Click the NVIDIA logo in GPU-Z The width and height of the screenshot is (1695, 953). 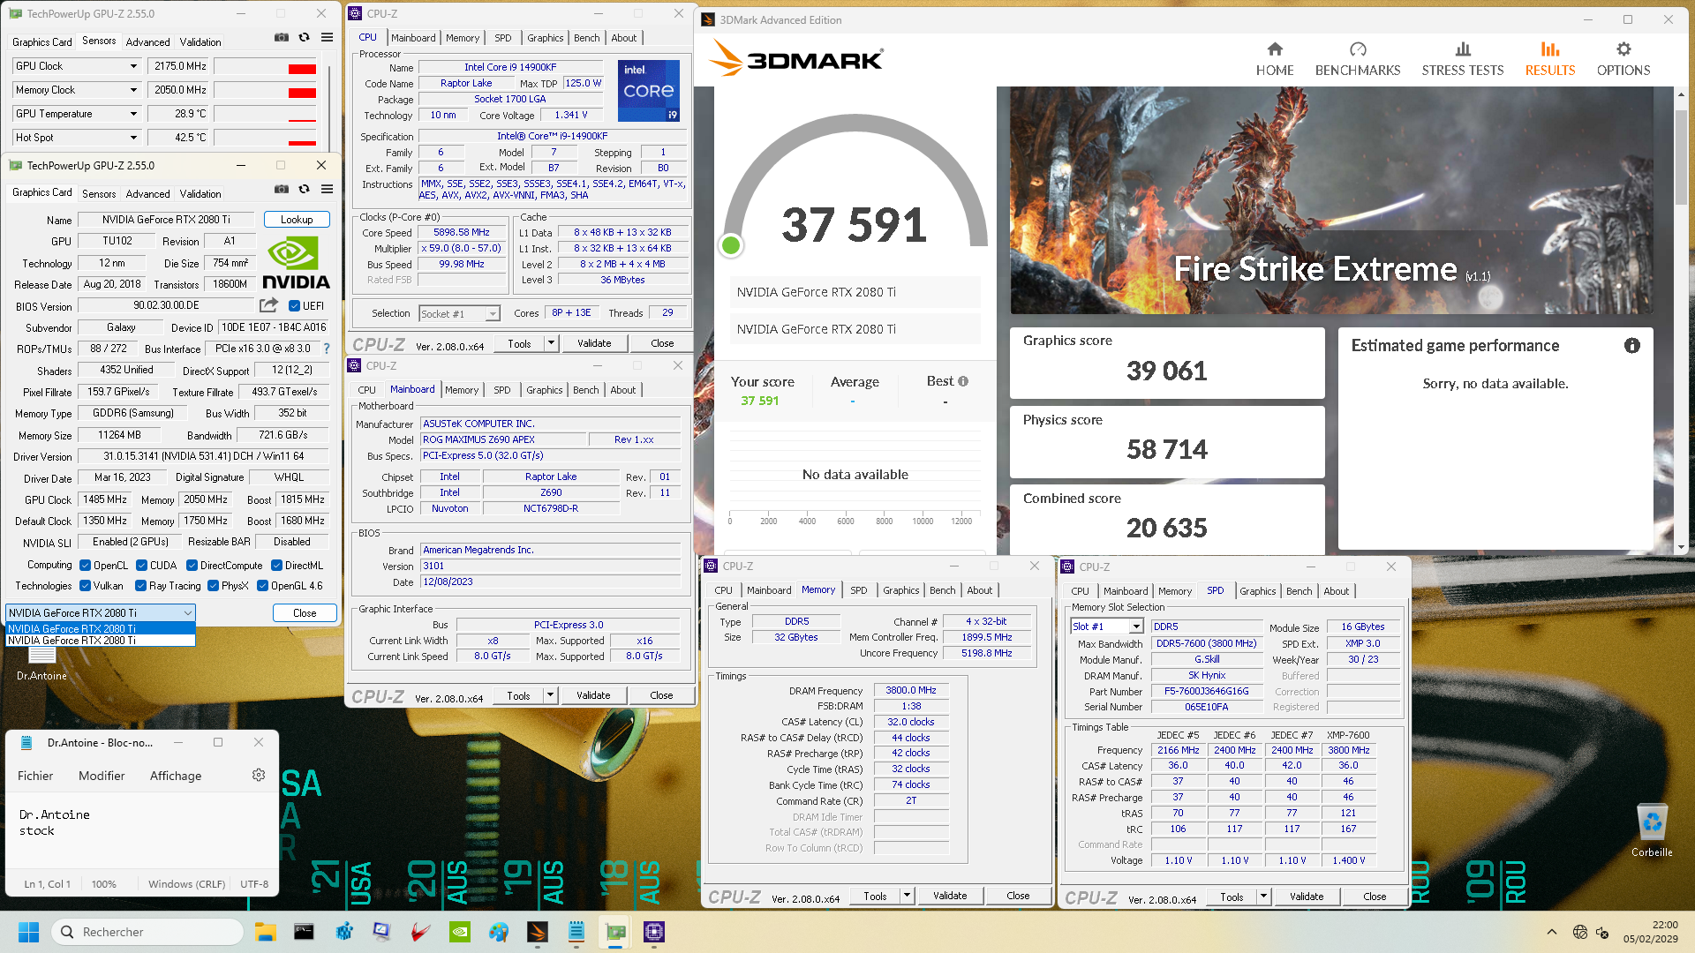pyautogui.click(x=296, y=263)
